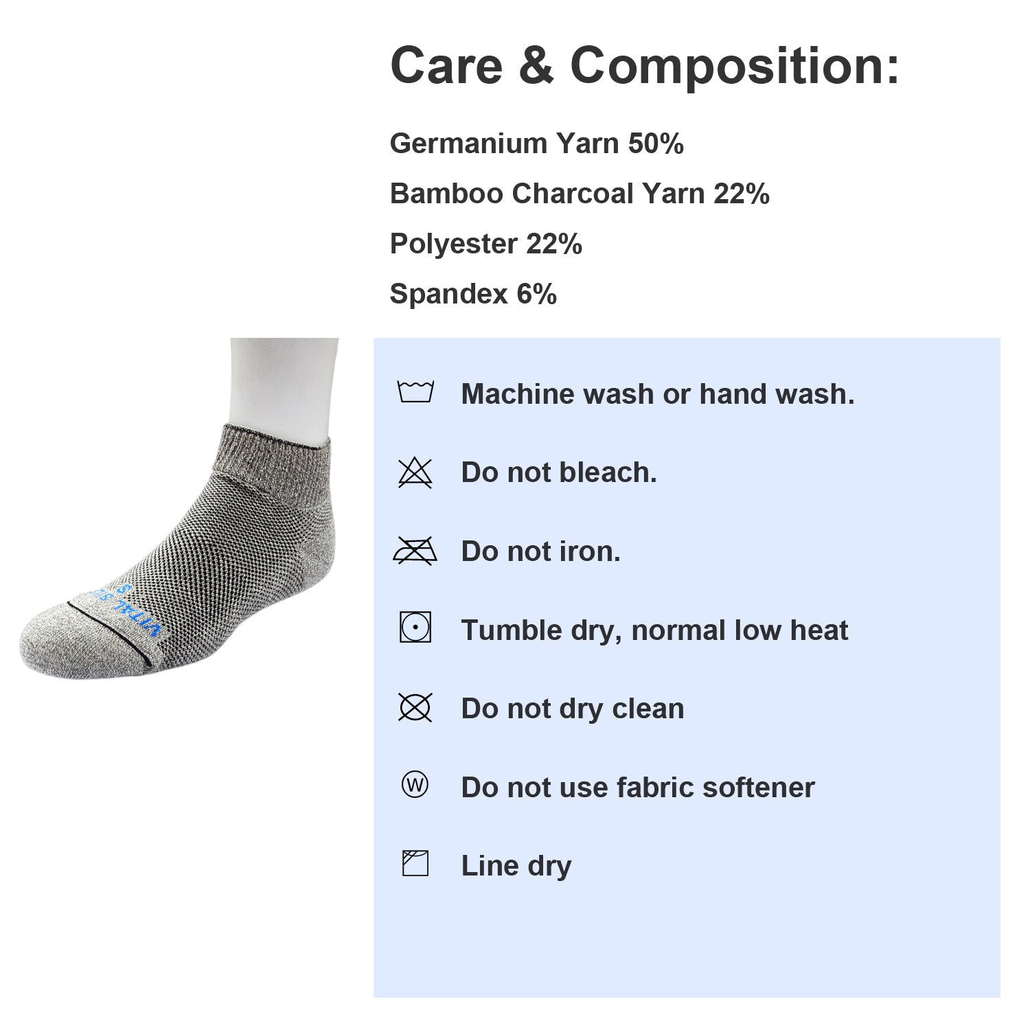Viewport: 1030px width, 1030px height.
Task: Click the "Polyester 22%" text
Action: tap(485, 244)
